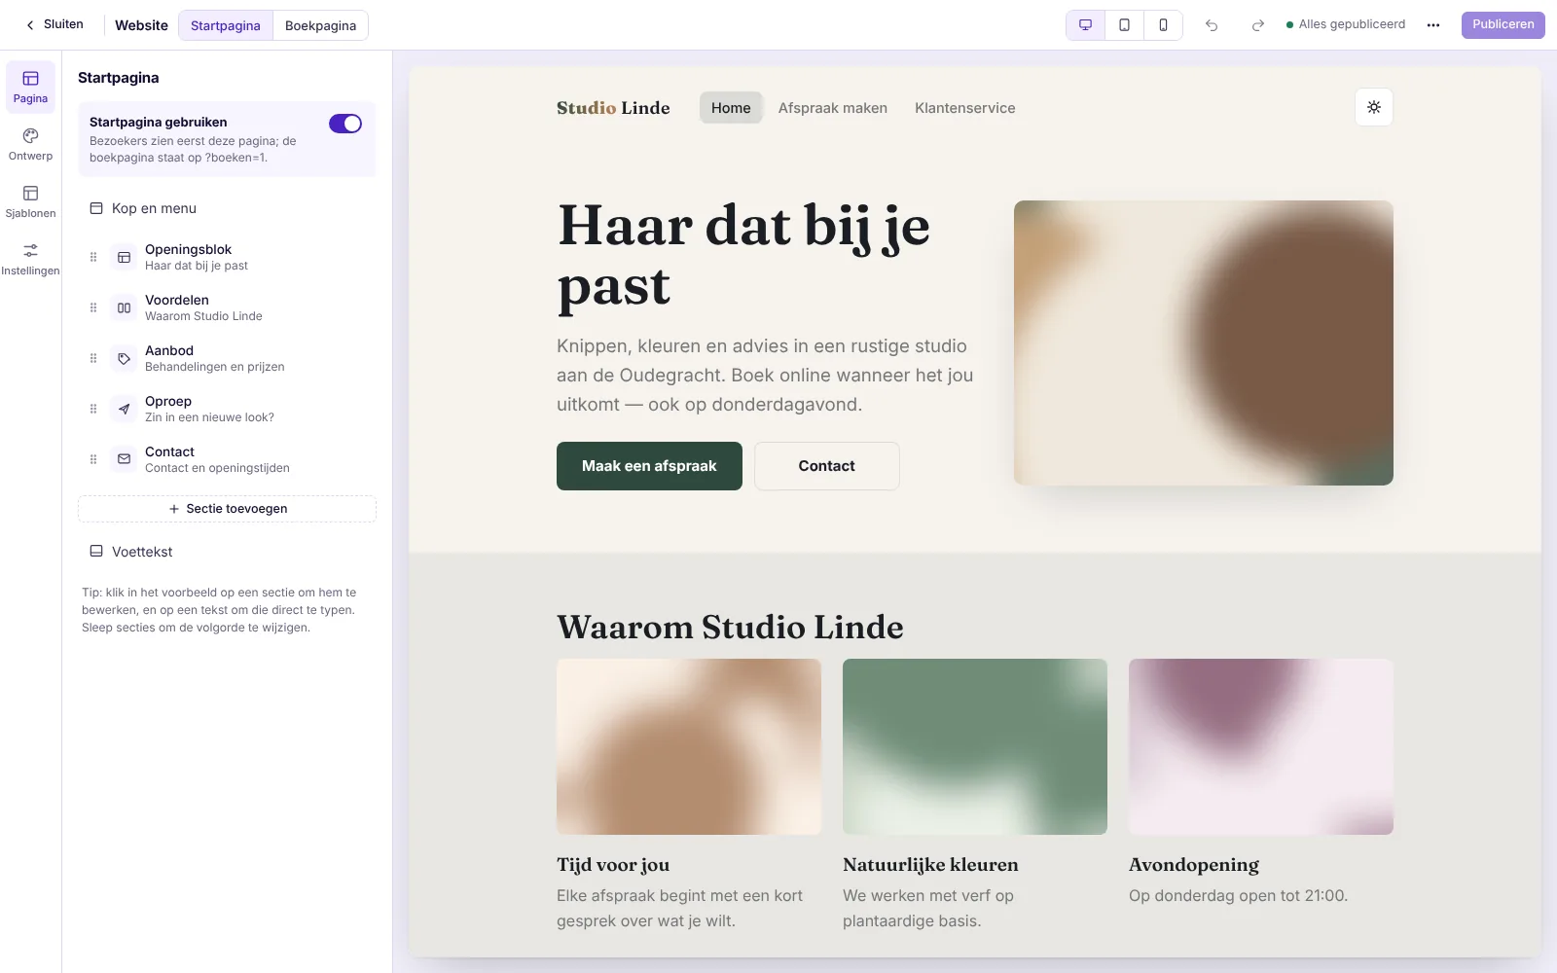
Task: Click the 'Natuurlijke kleuren' card title
Action: tap(930, 865)
